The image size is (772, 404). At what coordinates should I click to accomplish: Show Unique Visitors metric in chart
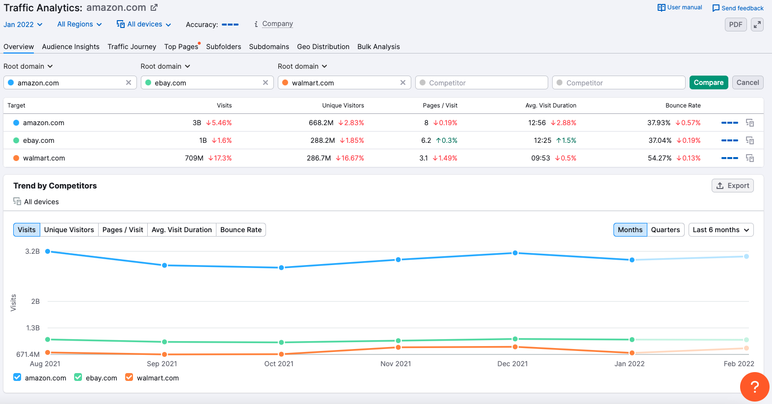click(x=69, y=230)
